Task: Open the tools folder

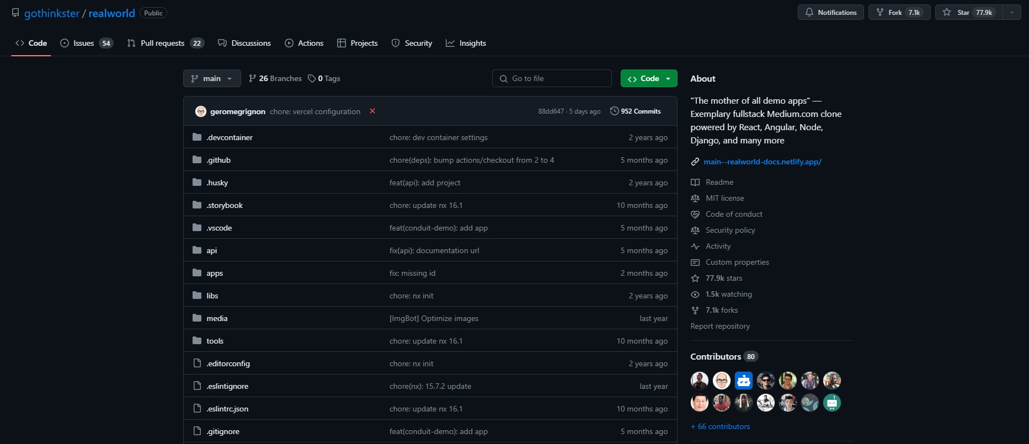Action: point(215,341)
